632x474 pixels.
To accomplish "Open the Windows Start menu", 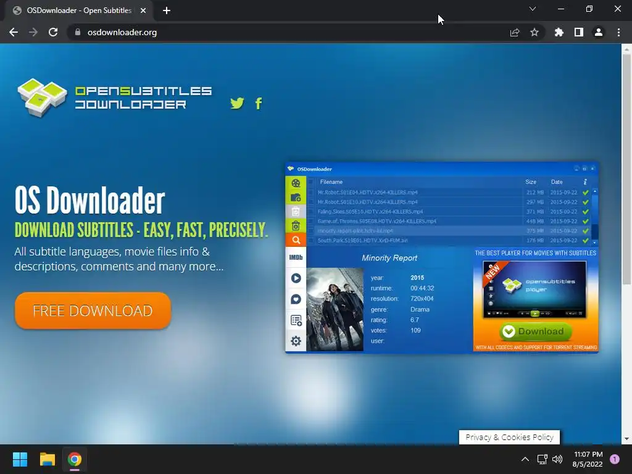I will coord(20,459).
